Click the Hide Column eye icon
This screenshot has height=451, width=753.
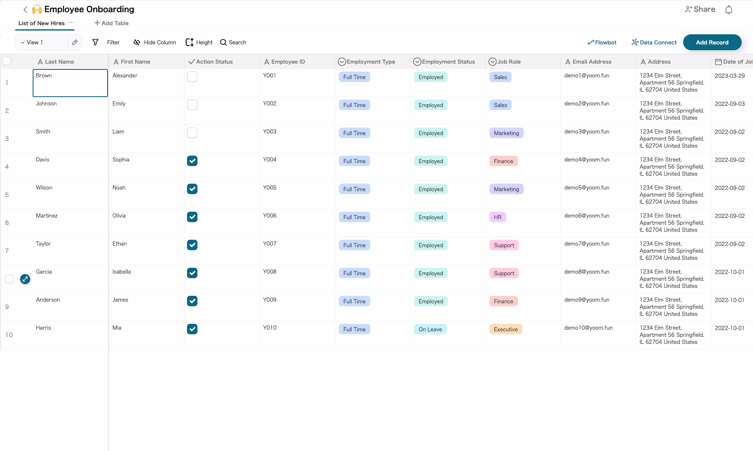coord(137,42)
